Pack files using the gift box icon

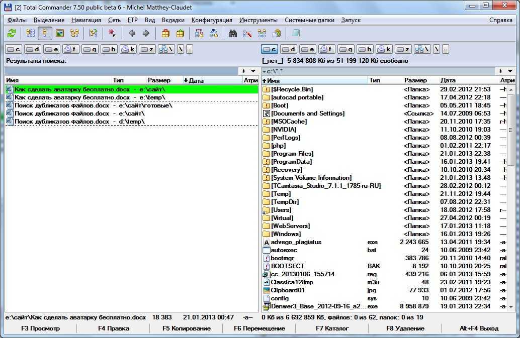[165, 33]
